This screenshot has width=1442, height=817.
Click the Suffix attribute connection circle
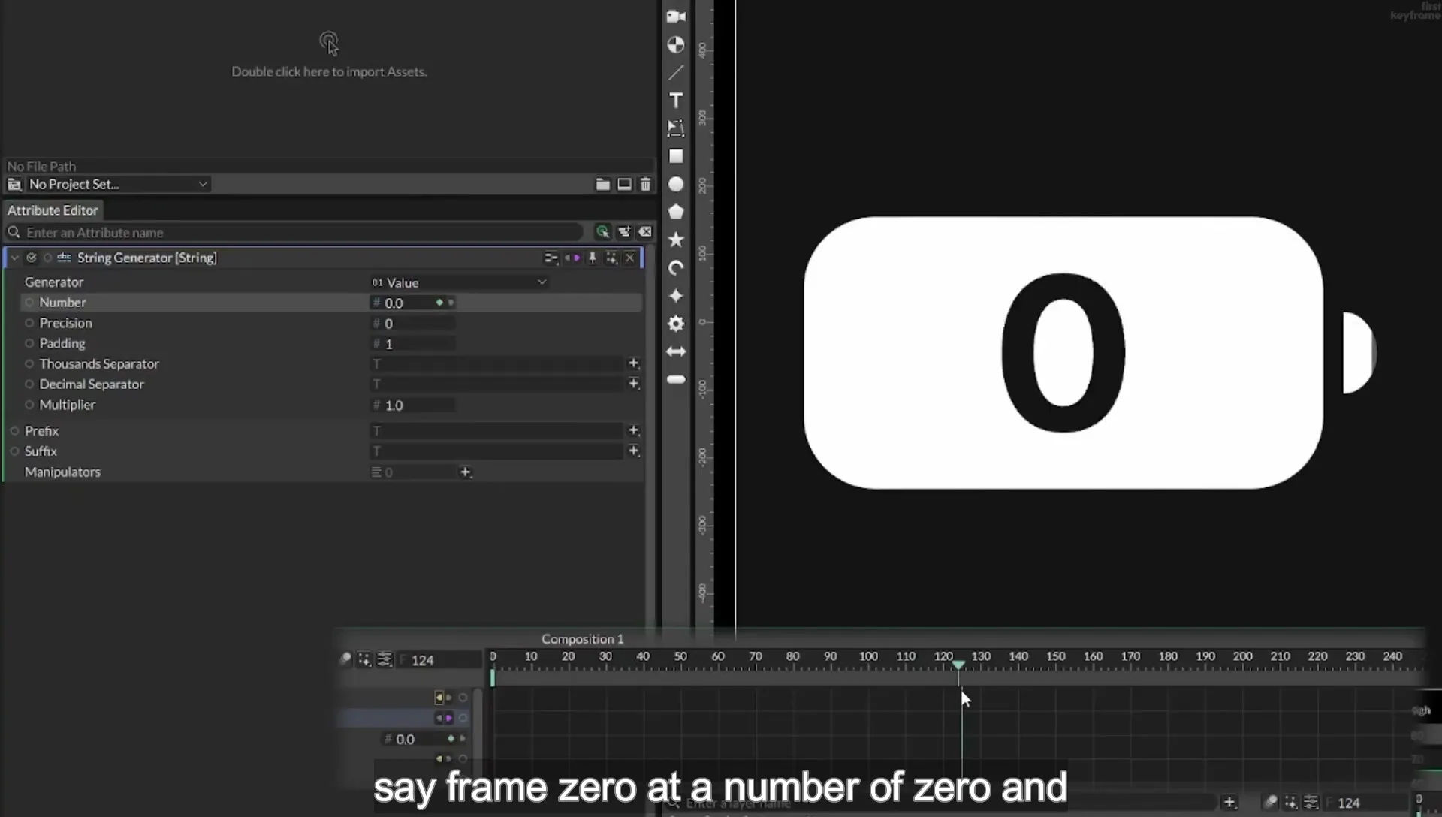(x=14, y=451)
